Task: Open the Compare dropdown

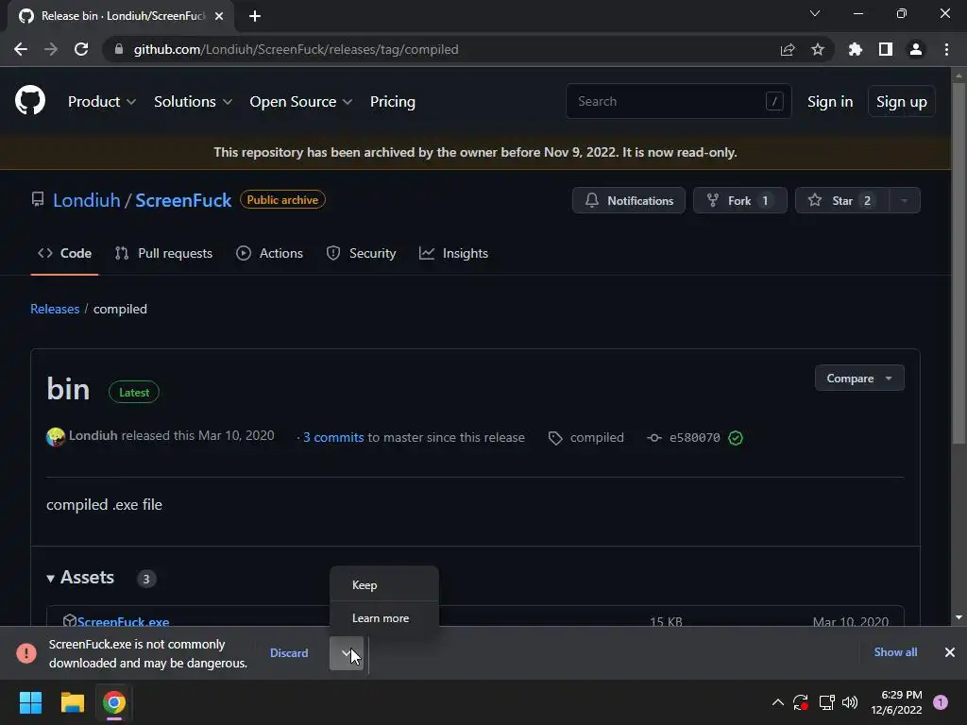Action: click(859, 378)
